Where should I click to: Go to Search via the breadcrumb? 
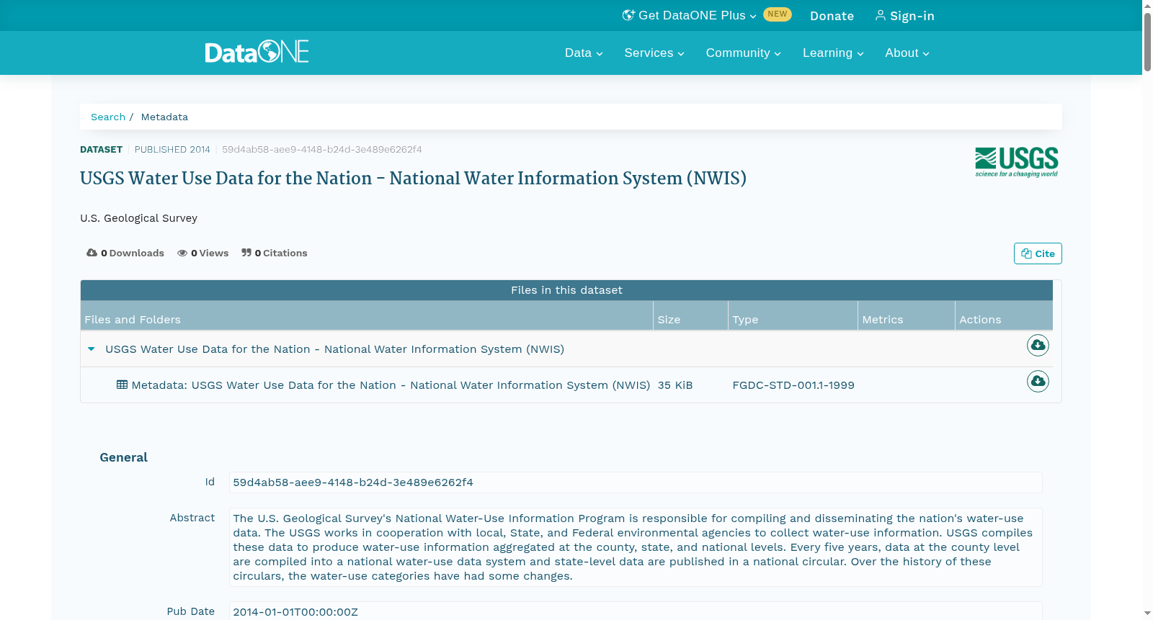(108, 117)
